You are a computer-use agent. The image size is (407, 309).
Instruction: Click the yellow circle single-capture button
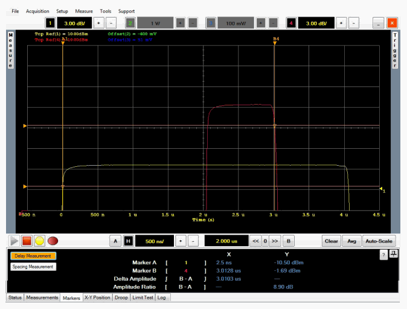[39, 241]
